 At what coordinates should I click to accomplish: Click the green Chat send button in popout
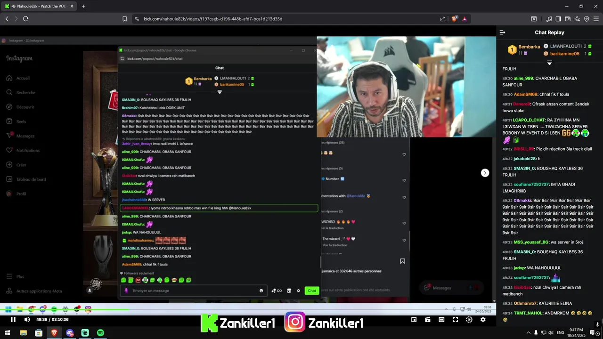(x=311, y=291)
